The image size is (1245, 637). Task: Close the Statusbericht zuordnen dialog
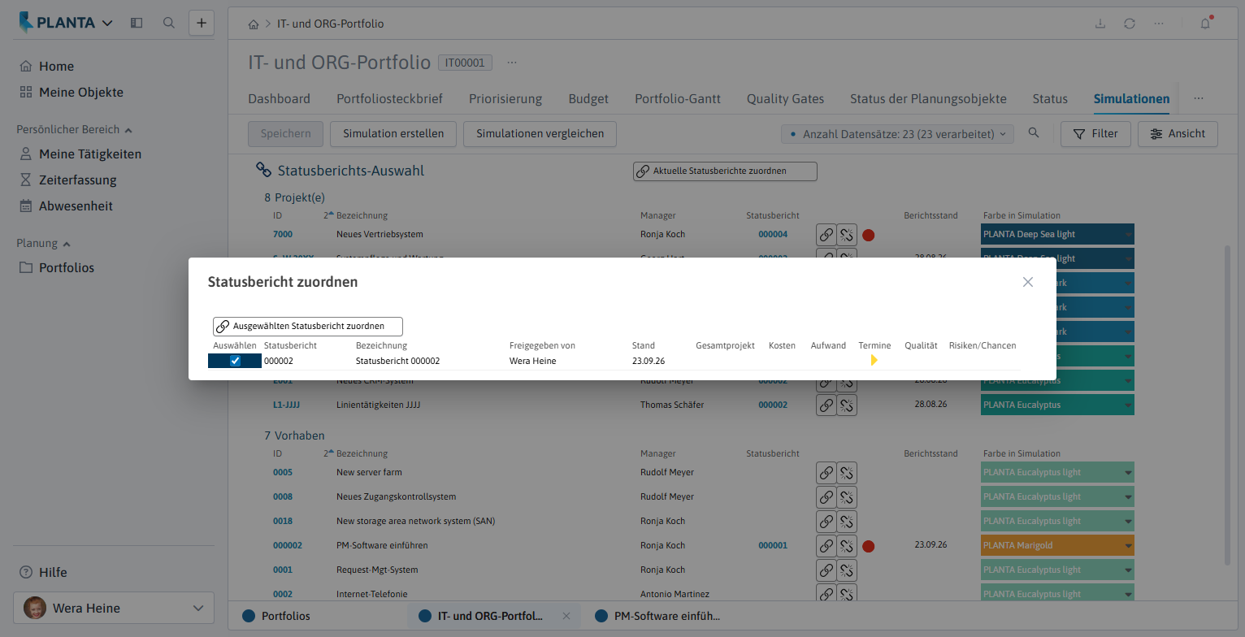pos(1028,282)
